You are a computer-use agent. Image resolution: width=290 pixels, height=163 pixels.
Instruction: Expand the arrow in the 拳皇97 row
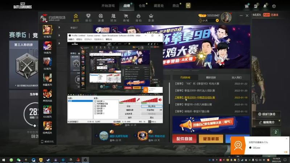pyautogui.click(x=59, y=28)
